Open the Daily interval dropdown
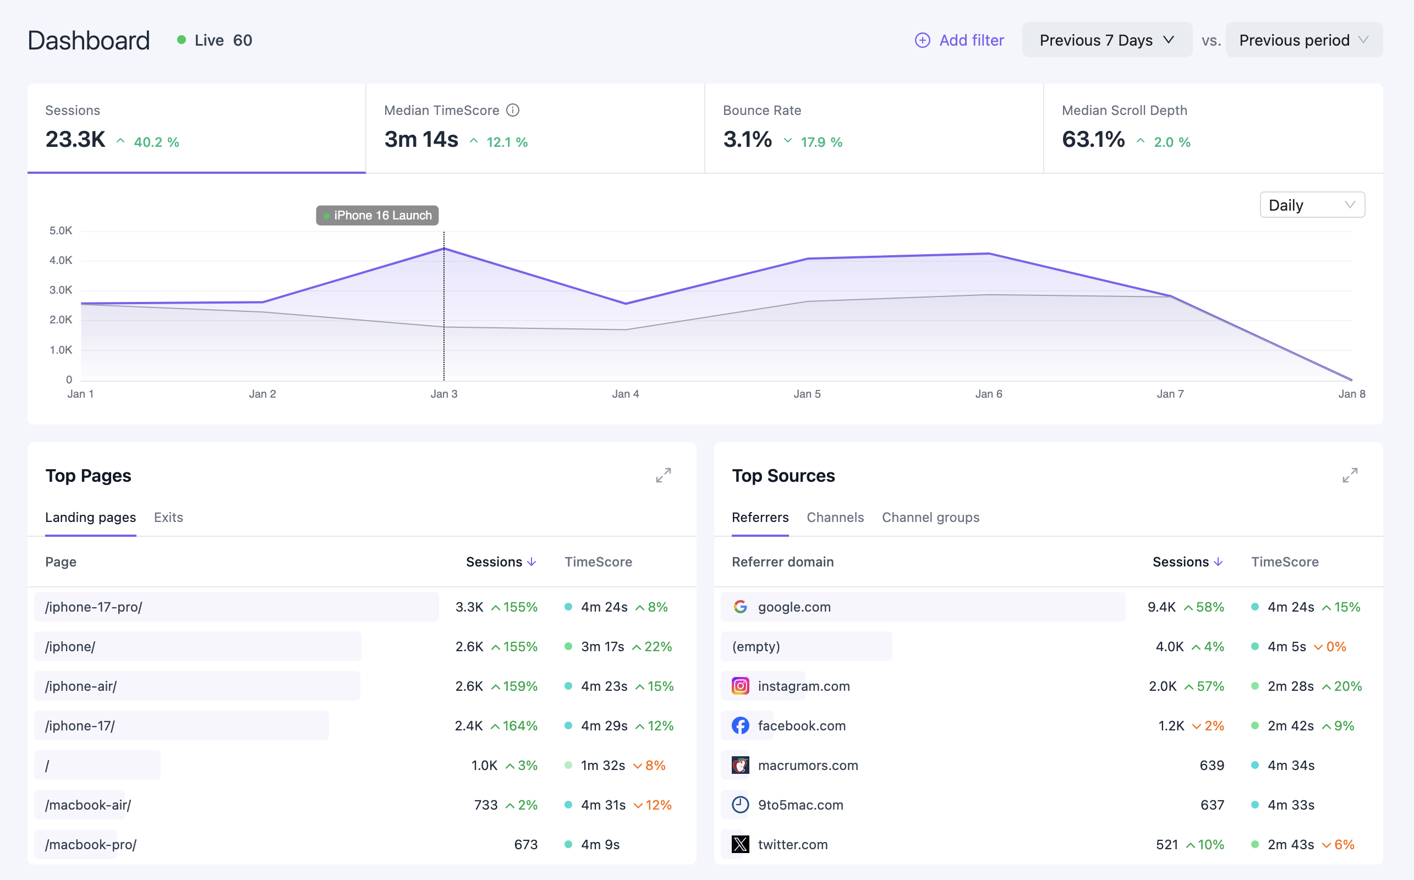Screen dimensions: 1414x880 1312,205
